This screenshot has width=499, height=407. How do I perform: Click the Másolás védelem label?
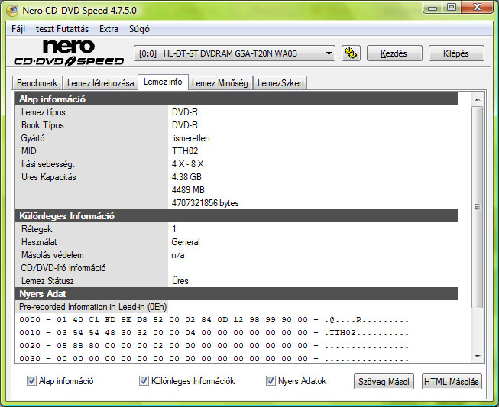tap(53, 255)
